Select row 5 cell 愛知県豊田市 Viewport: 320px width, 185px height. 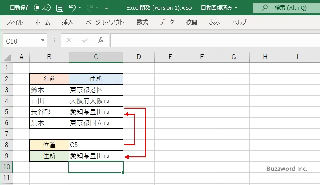point(96,112)
